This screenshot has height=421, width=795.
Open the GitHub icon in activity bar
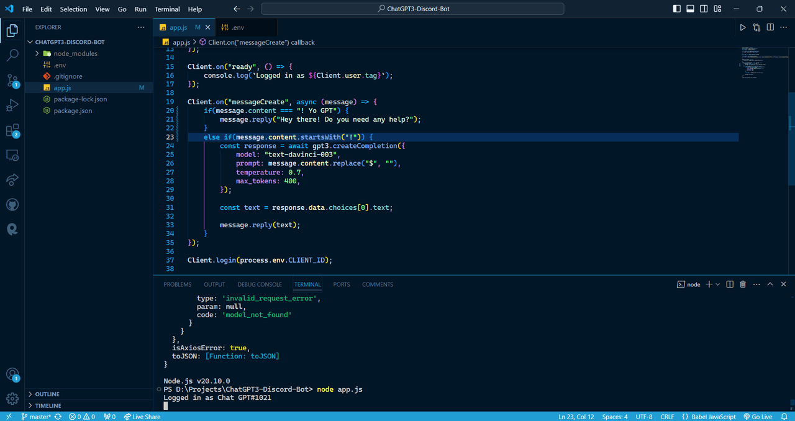pos(12,204)
